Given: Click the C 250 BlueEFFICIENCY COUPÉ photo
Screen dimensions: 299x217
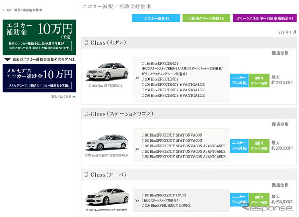Looking at the screenshot, I should tap(107, 197).
